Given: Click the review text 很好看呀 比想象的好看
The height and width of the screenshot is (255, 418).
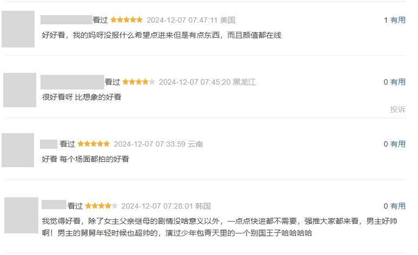Looking at the screenshot, I should (82, 97).
